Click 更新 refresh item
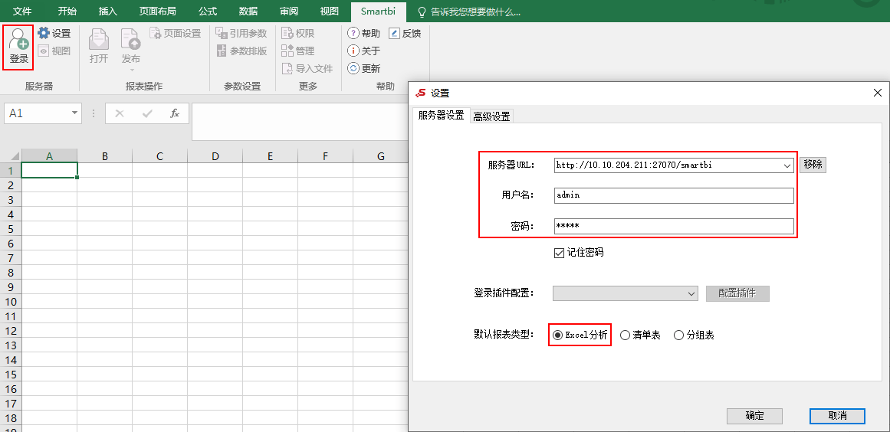Viewport: 890px width, 432px height. click(x=364, y=69)
